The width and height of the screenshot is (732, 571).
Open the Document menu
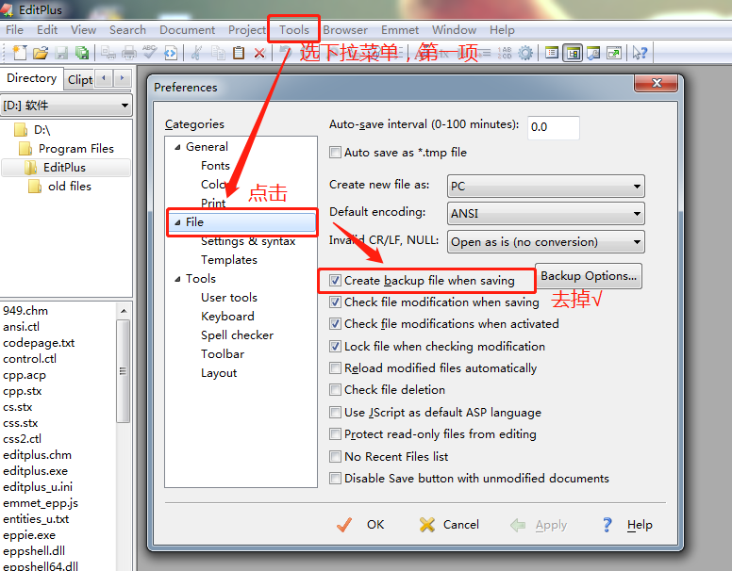pyautogui.click(x=187, y=30)
